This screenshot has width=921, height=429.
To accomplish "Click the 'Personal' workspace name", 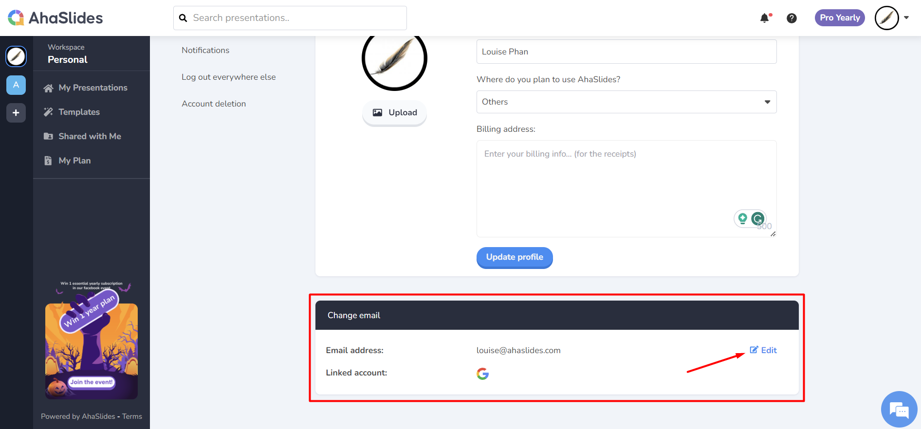I will point(68,60).
